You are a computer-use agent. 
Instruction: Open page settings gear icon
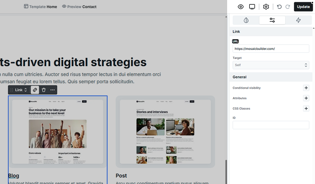pyautogui.click(x=266, y=7)
